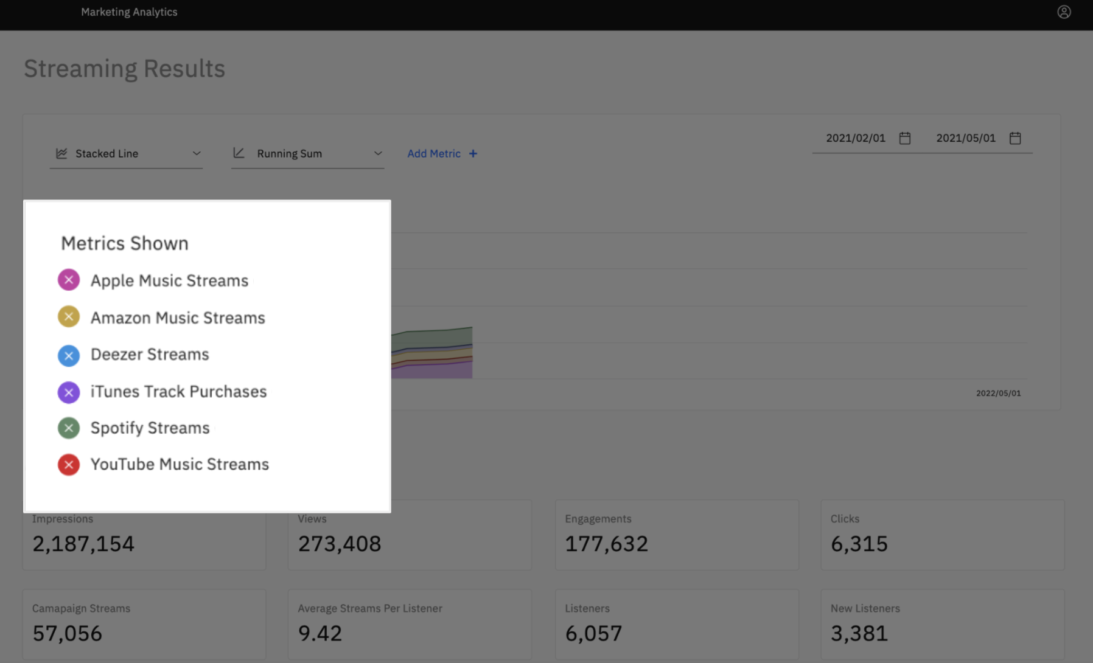Click the Camapaign Streams value 57,056

coord(68,633)
